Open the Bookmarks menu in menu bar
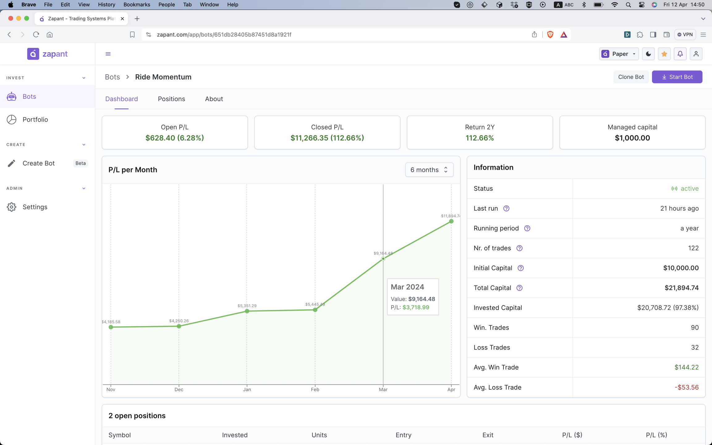This screenshot has height=445, width=712. click(137, 5)
